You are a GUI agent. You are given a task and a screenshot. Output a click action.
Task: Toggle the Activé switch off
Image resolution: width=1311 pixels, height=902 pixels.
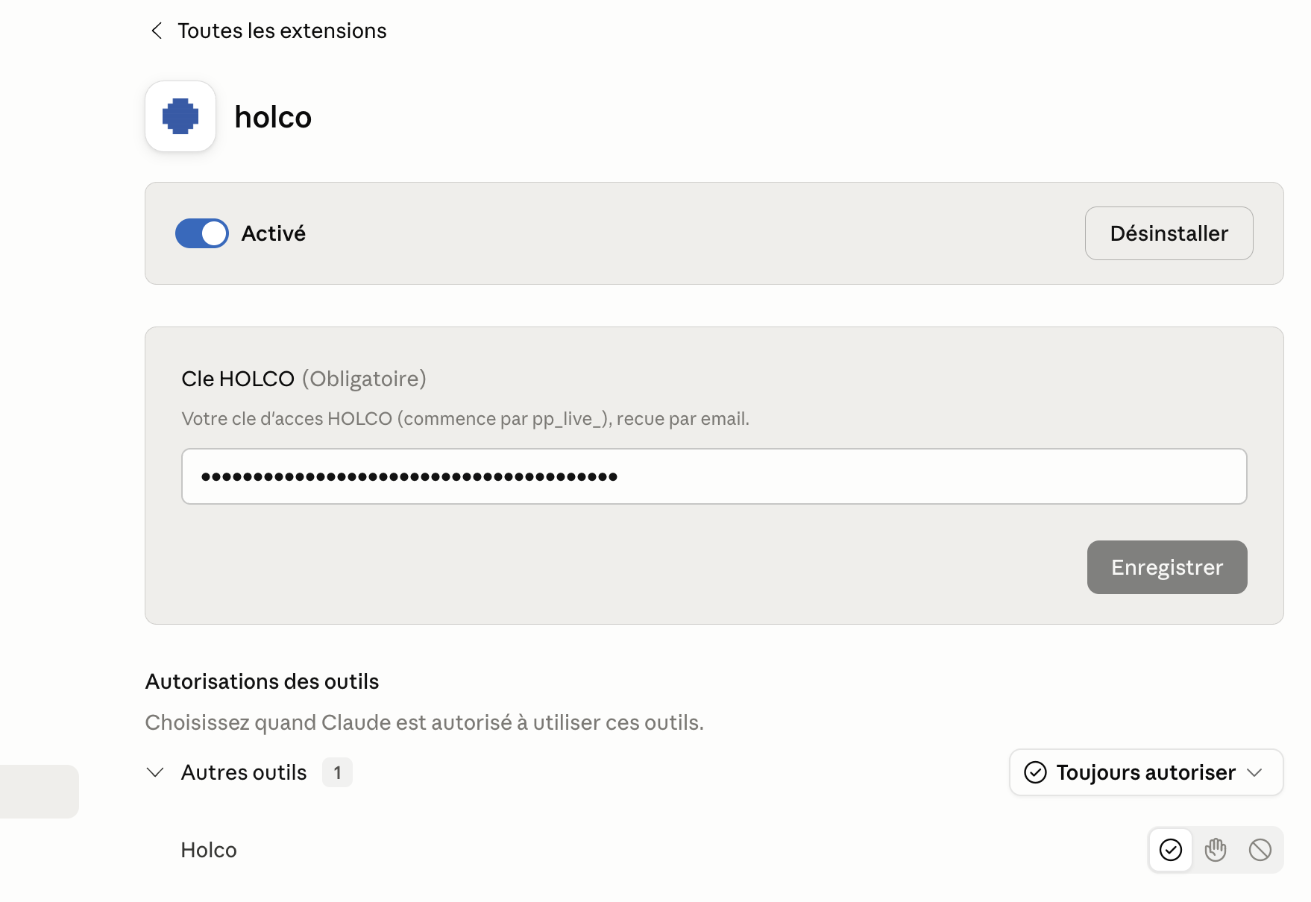(x=202, y=233)
